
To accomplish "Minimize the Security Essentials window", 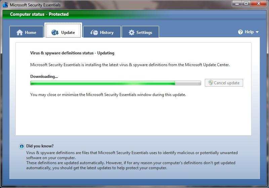I will (x=237, y=4).
